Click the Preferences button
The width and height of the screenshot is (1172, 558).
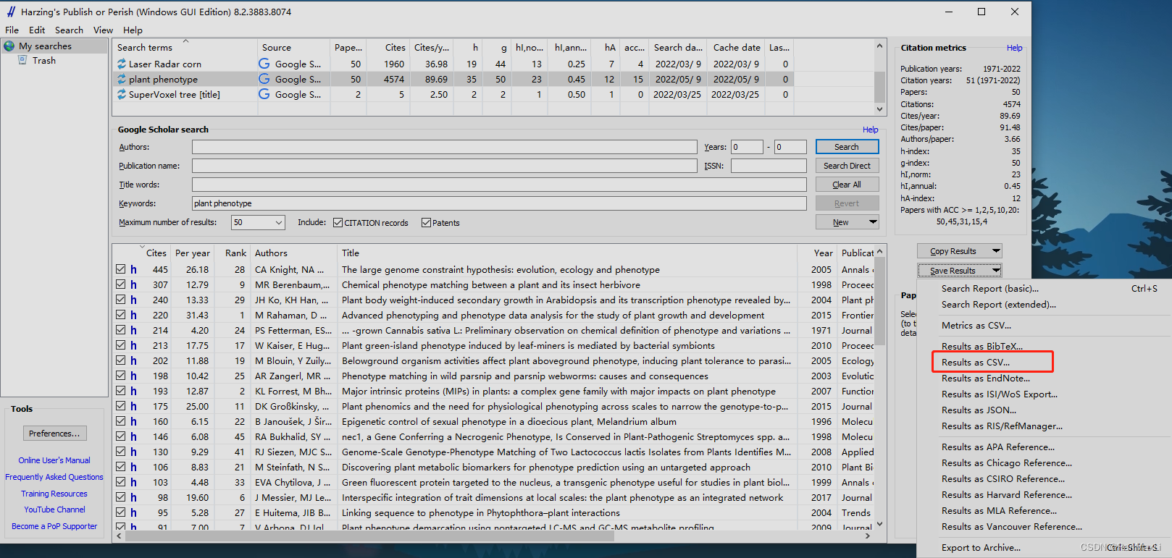55,433
